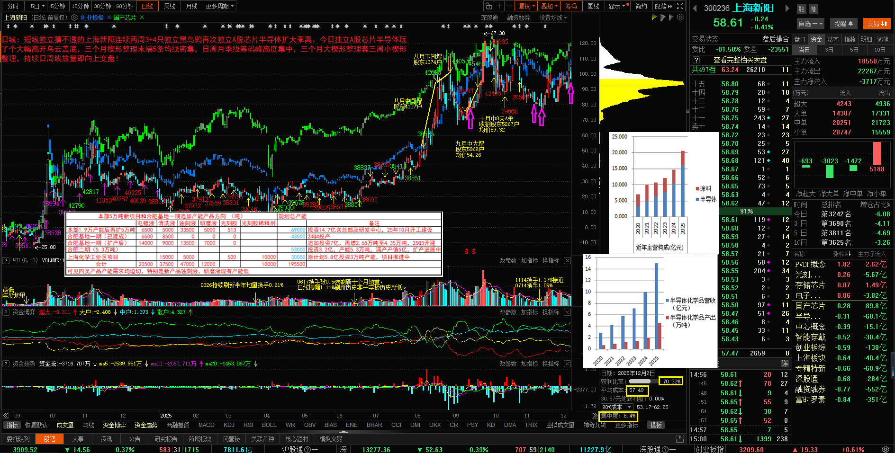
Task: Open the 叠加 overlay dropdown
Action: [x=550, y=6]
